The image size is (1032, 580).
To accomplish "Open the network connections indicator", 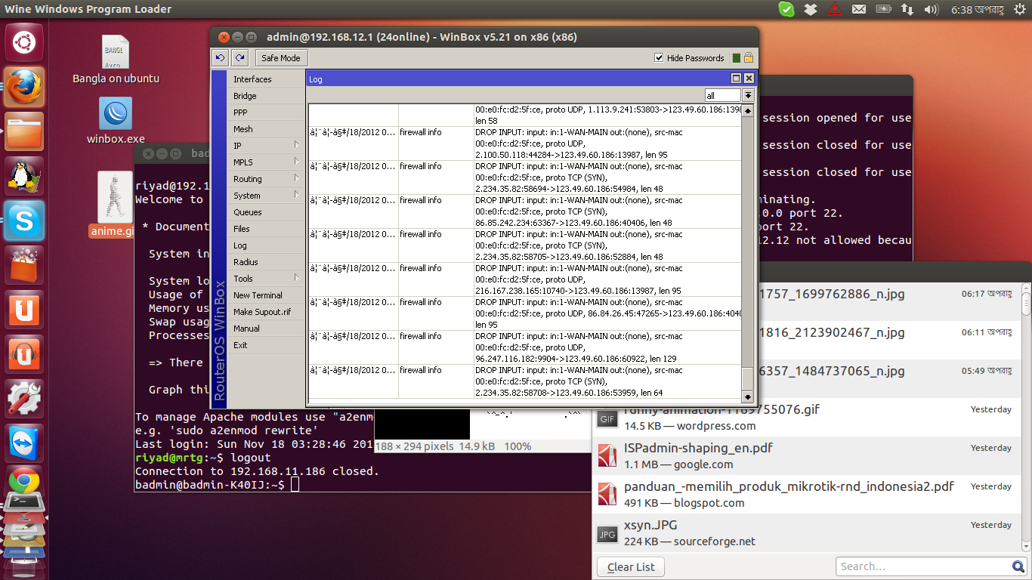I will tap(907, 9).
